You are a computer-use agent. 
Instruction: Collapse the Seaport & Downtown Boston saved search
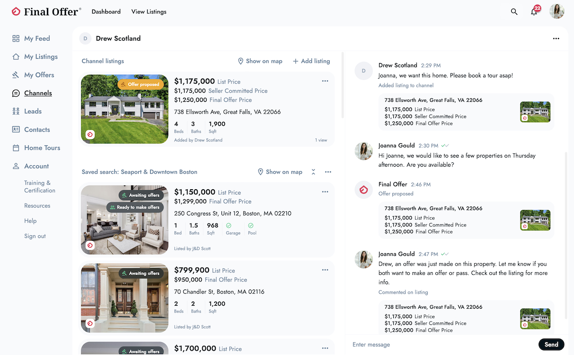313,172
